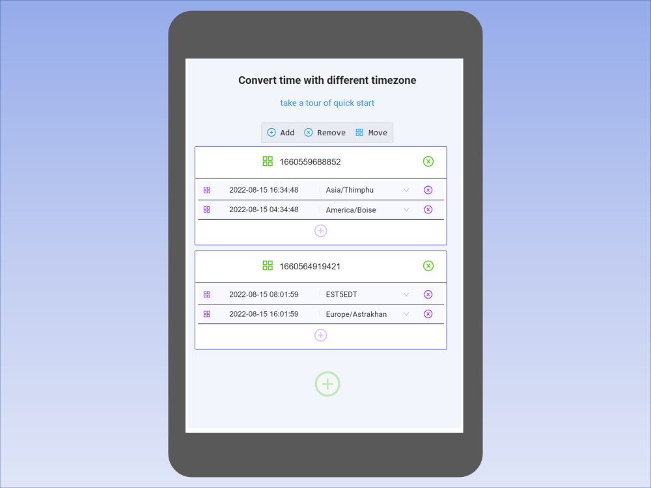The height and width of the screenshot is (488, 651).
Task: Add a timezone row to group 1660564919421
Action: click(x=320, y=335)
